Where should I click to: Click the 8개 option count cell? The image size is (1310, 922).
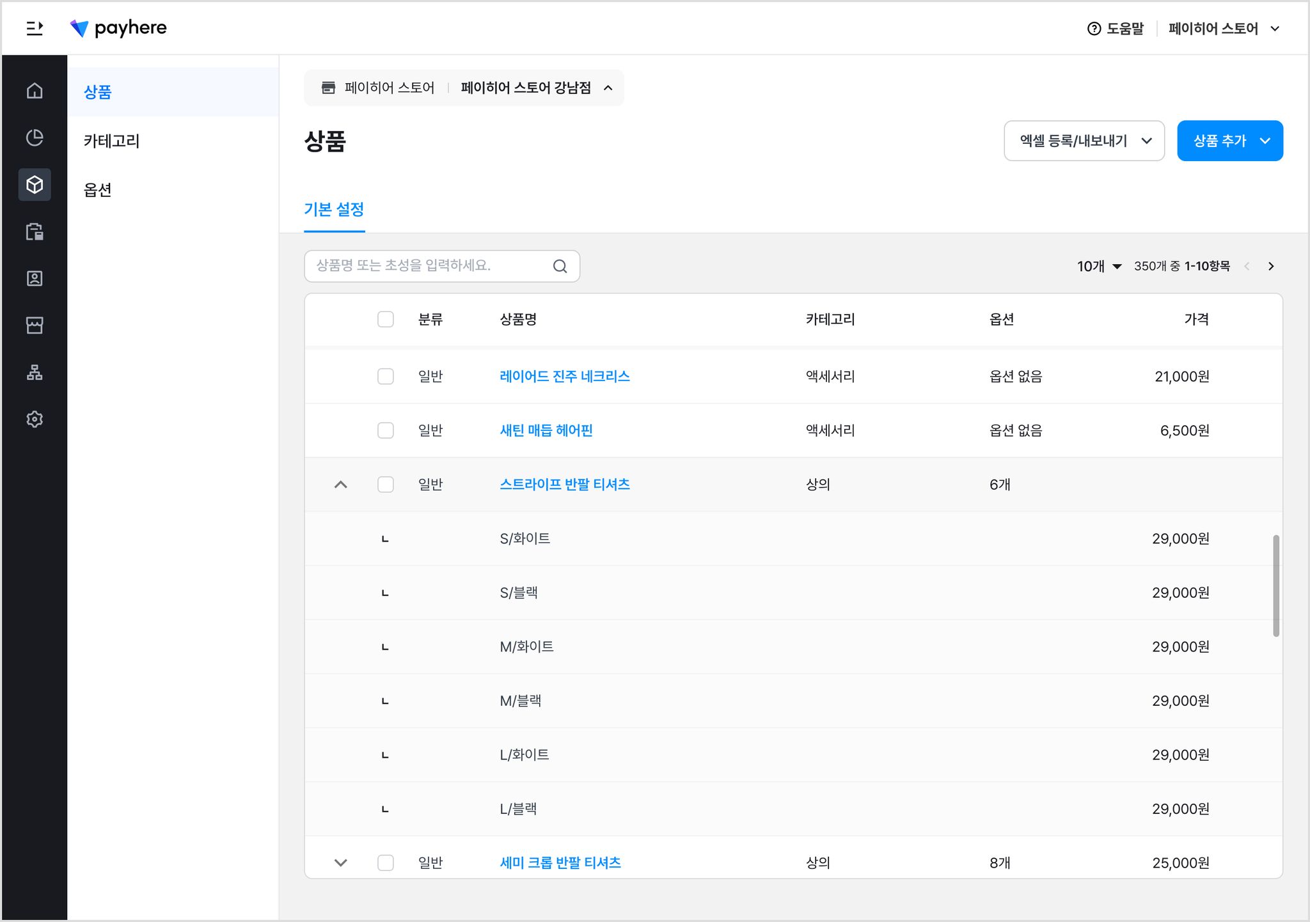[1000, 863]
